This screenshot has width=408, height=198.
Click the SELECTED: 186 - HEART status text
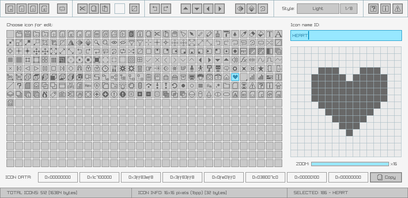pyautogui.click(x=321, y=193)
